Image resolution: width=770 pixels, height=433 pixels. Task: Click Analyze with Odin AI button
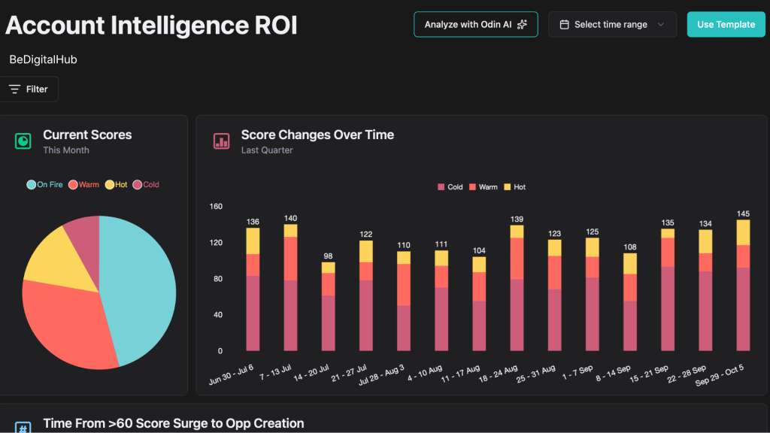(475, 24)
